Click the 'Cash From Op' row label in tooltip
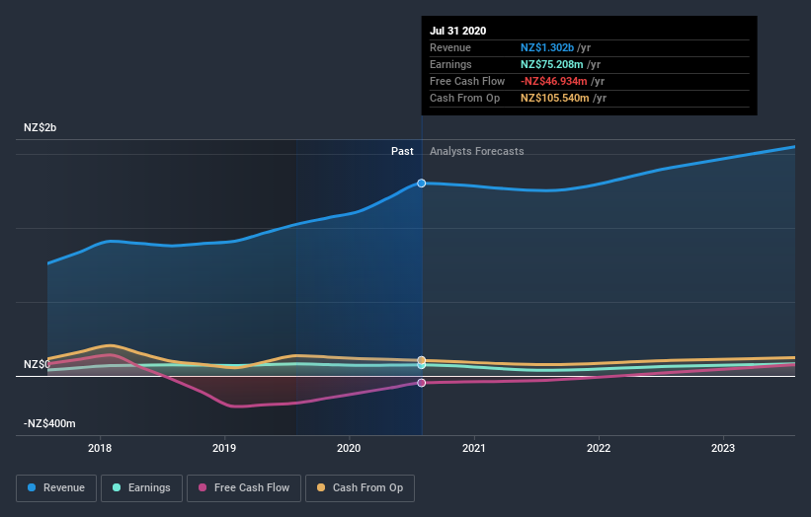 [x=464, y=98]
